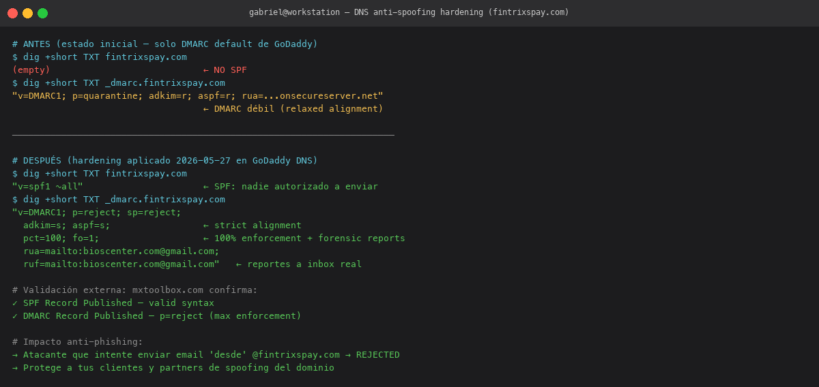
Task: Click the '← strict alignment' annotation
Action: 253,226
